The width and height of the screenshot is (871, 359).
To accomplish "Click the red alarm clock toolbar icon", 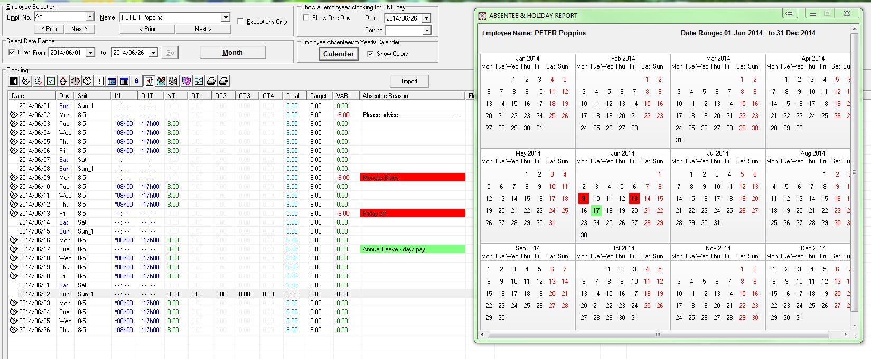I will tap(63, 81).
